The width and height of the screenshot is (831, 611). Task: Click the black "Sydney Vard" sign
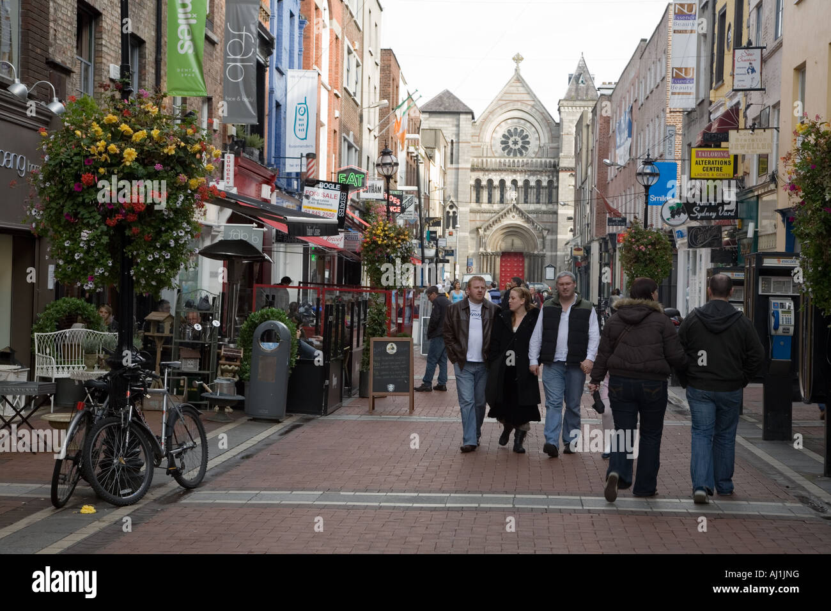click(x=712, y=210)
